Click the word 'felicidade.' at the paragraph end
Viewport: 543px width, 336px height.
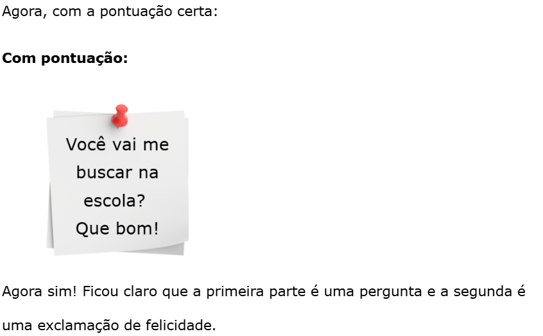coord(180,325)
